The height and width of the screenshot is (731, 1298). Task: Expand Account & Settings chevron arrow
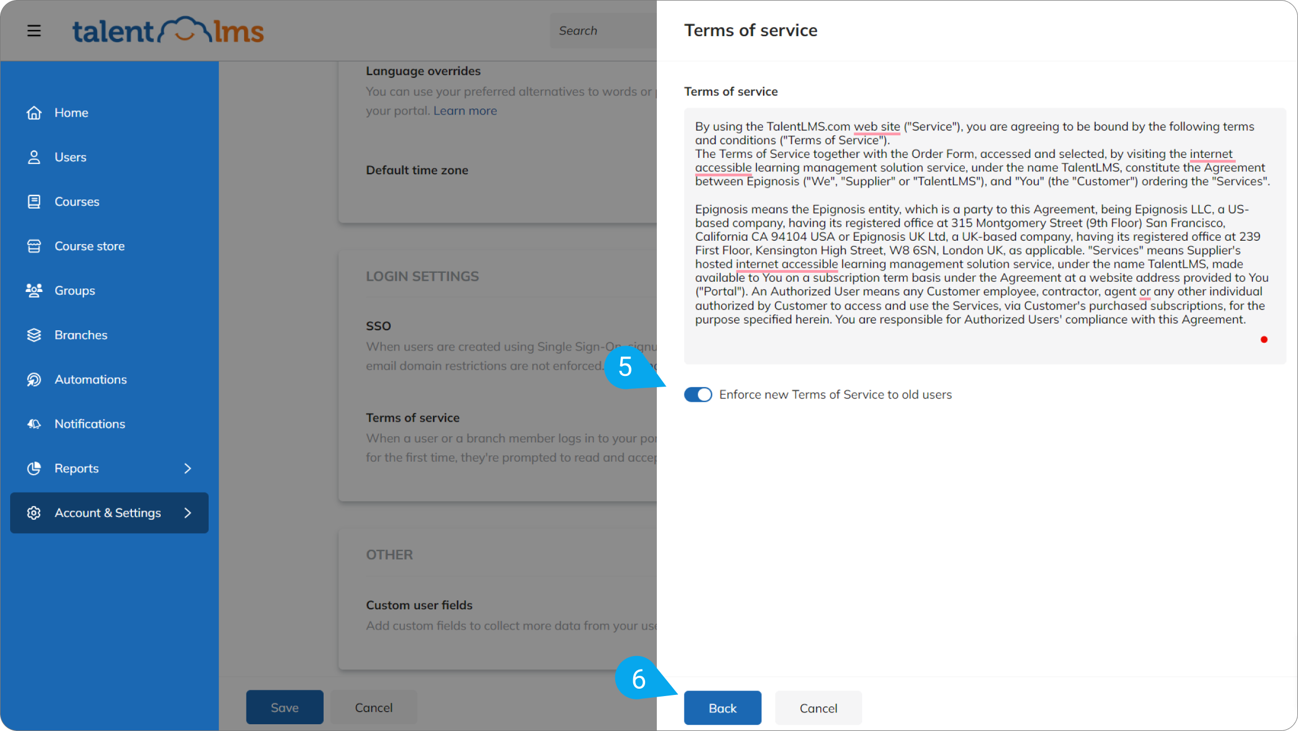click(188, 513)
